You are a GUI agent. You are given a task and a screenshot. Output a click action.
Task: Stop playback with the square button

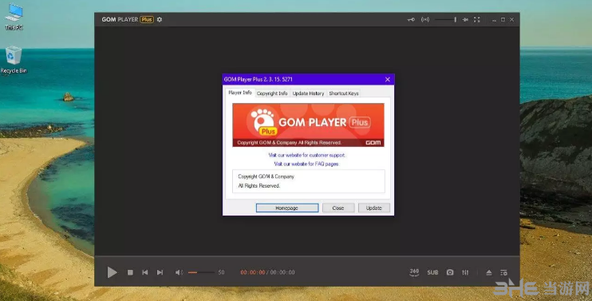click(130, 272)
